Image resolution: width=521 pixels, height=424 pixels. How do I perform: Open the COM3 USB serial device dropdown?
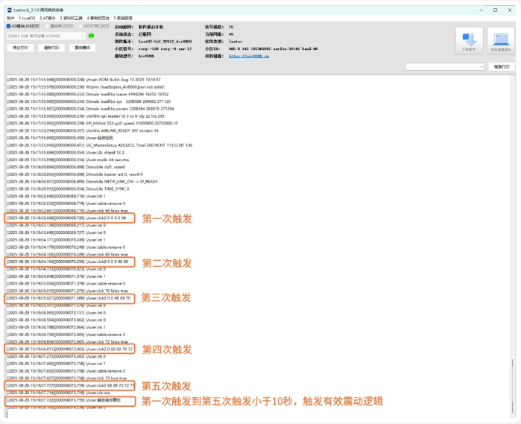(46, 36)
